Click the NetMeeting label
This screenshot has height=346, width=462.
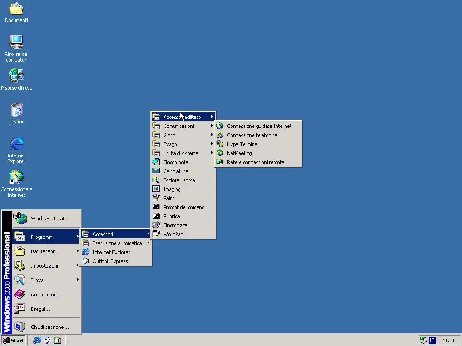(239, 153)
